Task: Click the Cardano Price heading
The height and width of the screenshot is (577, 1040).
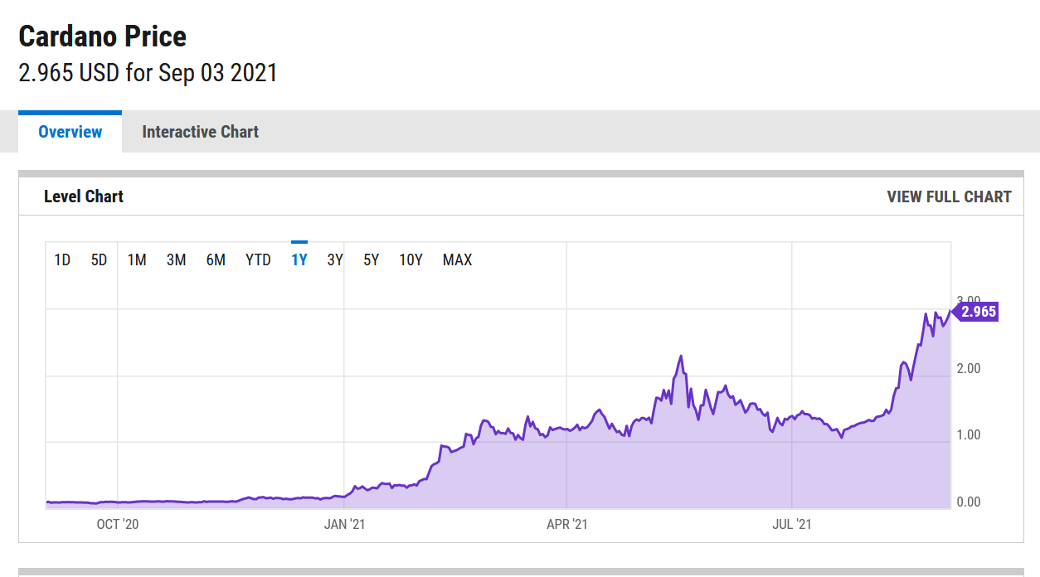Action: click(x=103, y=36)
